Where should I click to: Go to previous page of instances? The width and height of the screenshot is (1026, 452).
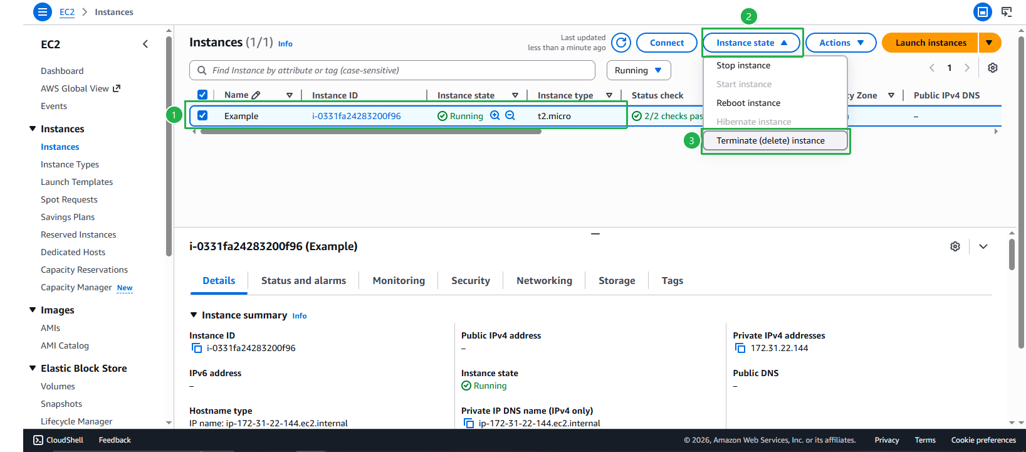tap(932, 68)
